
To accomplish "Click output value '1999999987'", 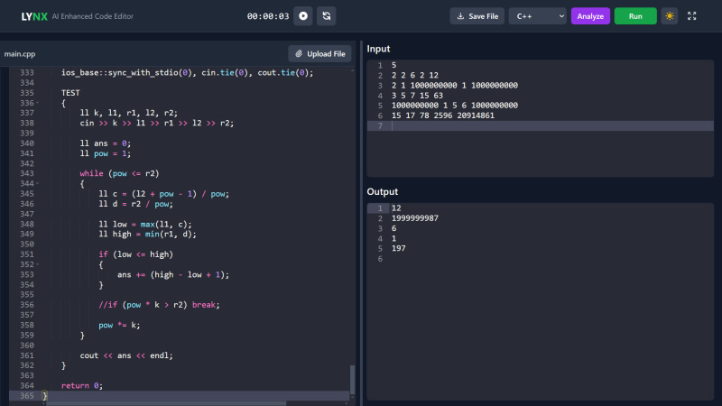I will (x=415, y=218).
